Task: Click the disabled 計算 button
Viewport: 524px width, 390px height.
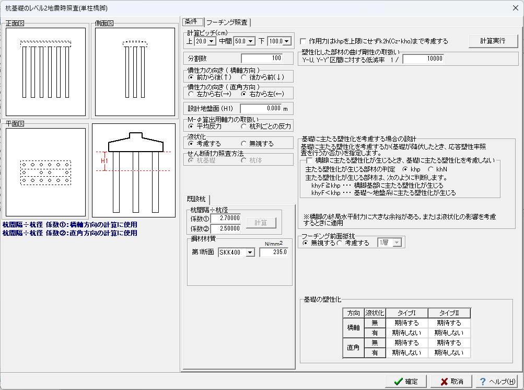Action: [x=261, y=223]
